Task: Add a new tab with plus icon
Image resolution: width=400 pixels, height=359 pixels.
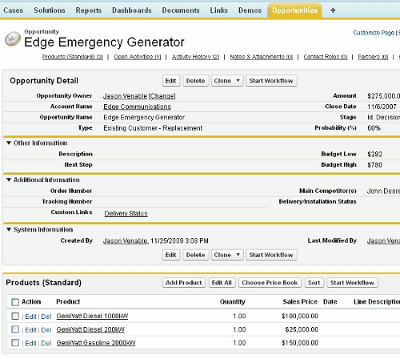Action: (333, 10)
